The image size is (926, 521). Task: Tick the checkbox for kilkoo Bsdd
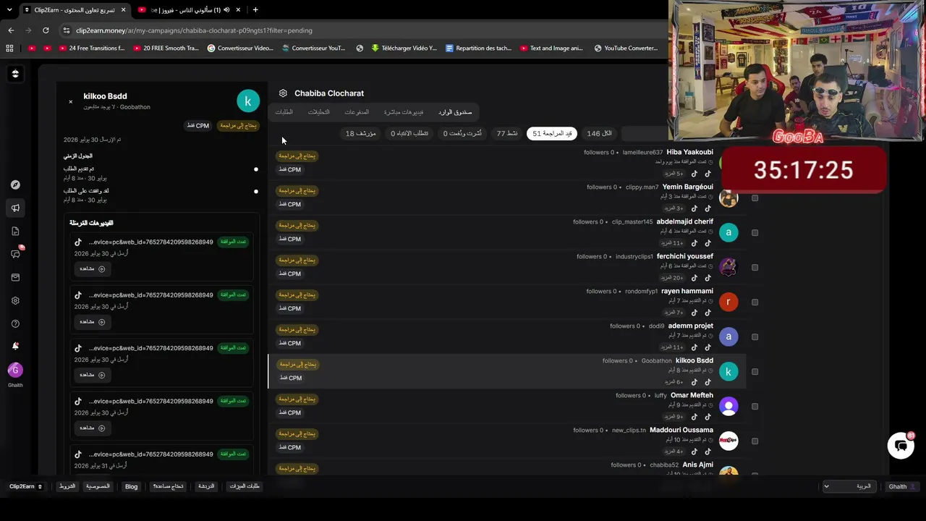pos(755,372)
